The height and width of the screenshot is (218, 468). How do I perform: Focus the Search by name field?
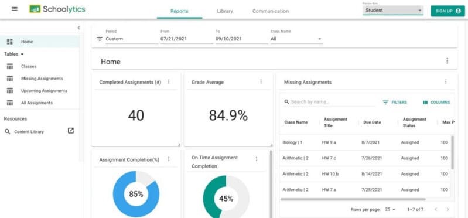pyautogui.click(x=329, y=102)
